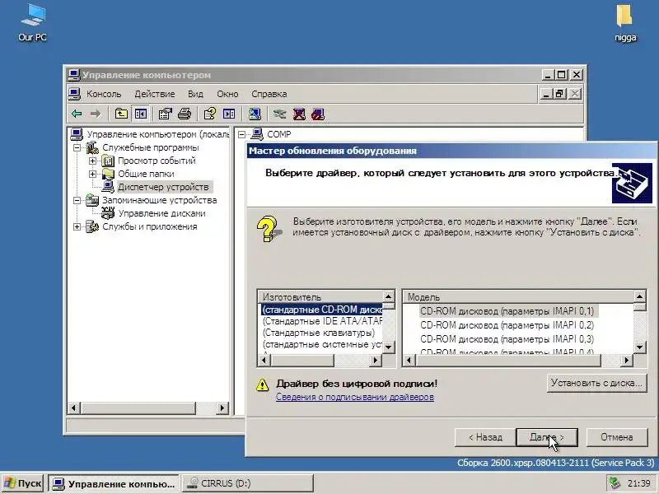Collapse the COMP device tree node
This screenshot has width=659, height=494.
[x=241, y=134]
